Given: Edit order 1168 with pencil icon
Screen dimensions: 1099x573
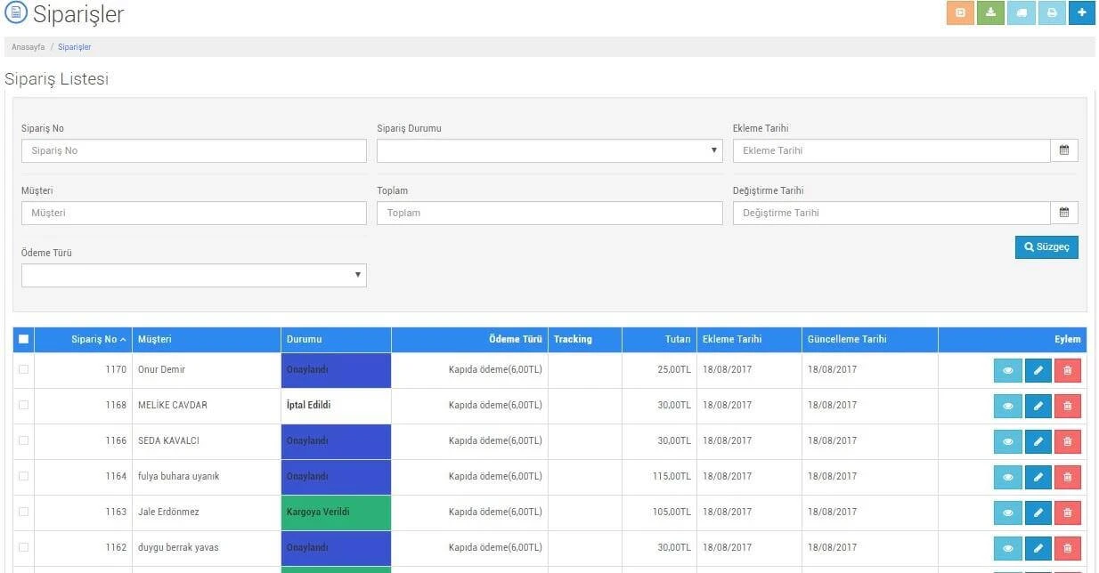Looking at the screenshot, I should tap(1038, 406).
